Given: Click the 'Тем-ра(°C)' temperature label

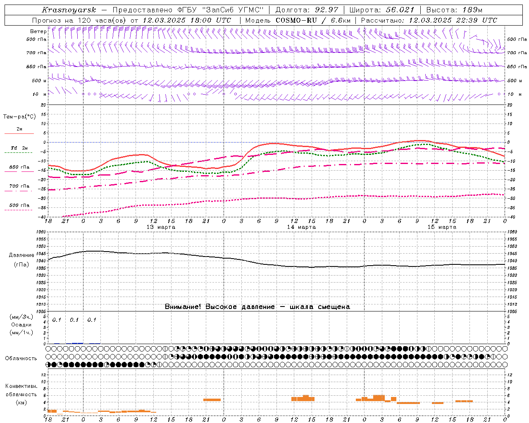Looking at the screenshot, I should (19, 117).
